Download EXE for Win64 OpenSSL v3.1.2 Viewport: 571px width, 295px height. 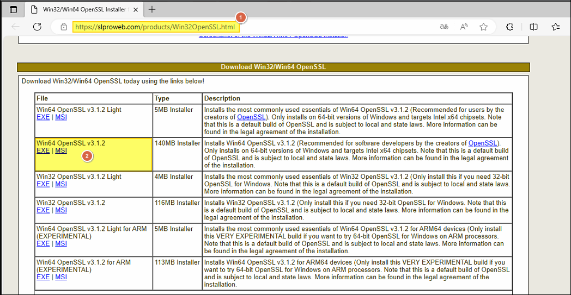[43, 151]
